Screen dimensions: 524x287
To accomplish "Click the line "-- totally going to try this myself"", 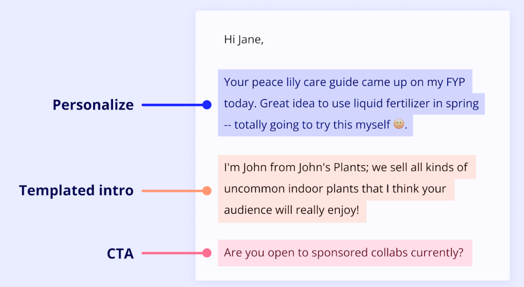I will 307,125.
